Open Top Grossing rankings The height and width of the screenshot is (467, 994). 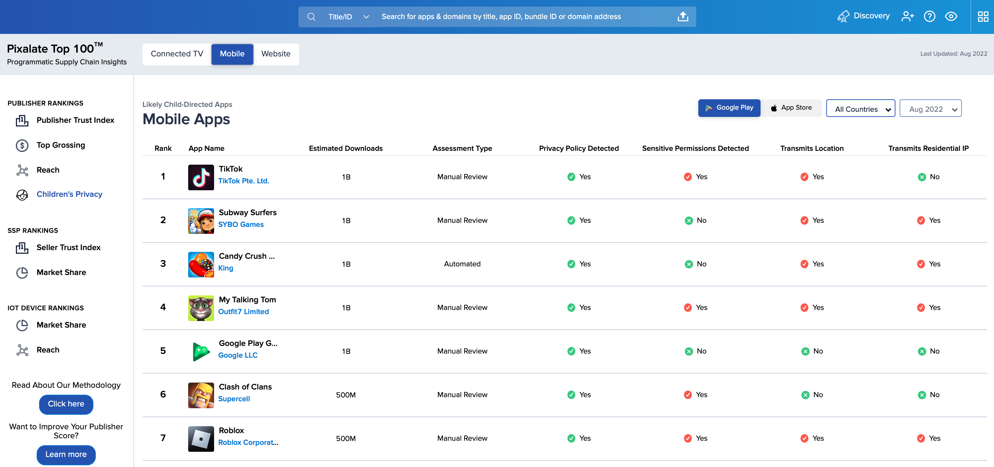61,145
